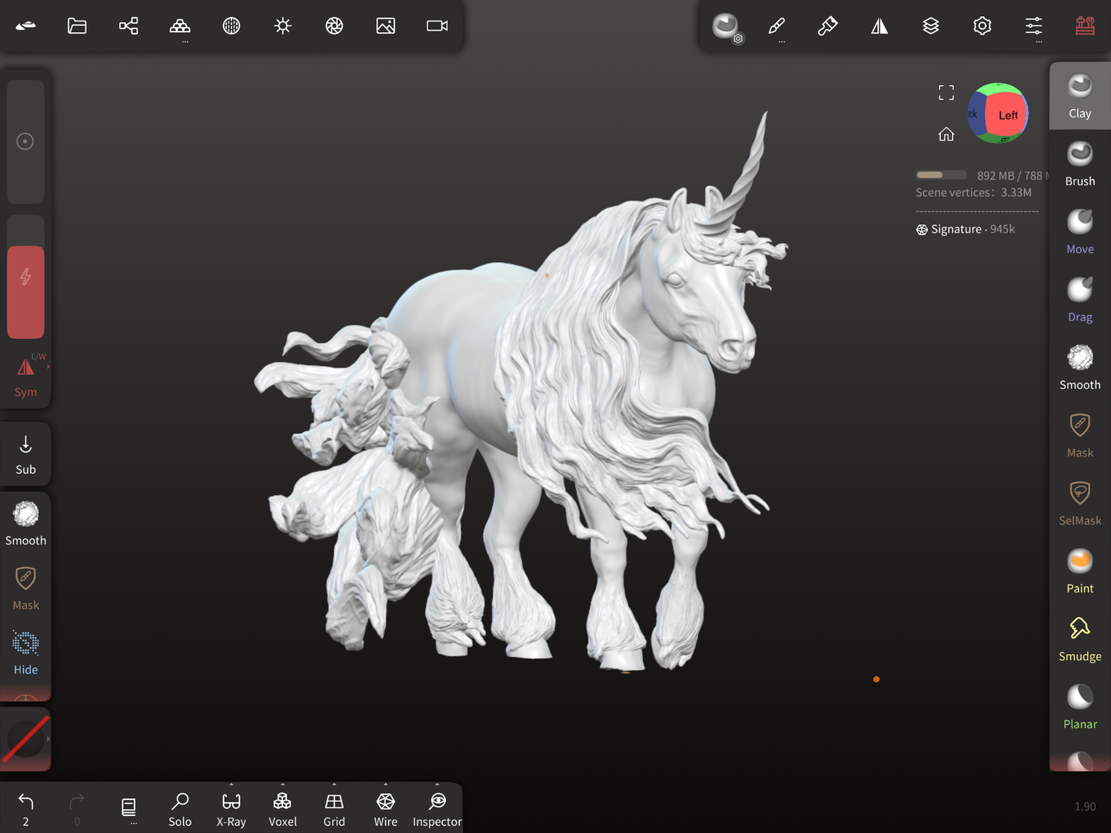
Task: Open the files folder menu
Action: click(x=77, y=26)
